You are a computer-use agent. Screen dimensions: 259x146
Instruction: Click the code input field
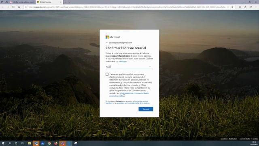click(129, 67)
